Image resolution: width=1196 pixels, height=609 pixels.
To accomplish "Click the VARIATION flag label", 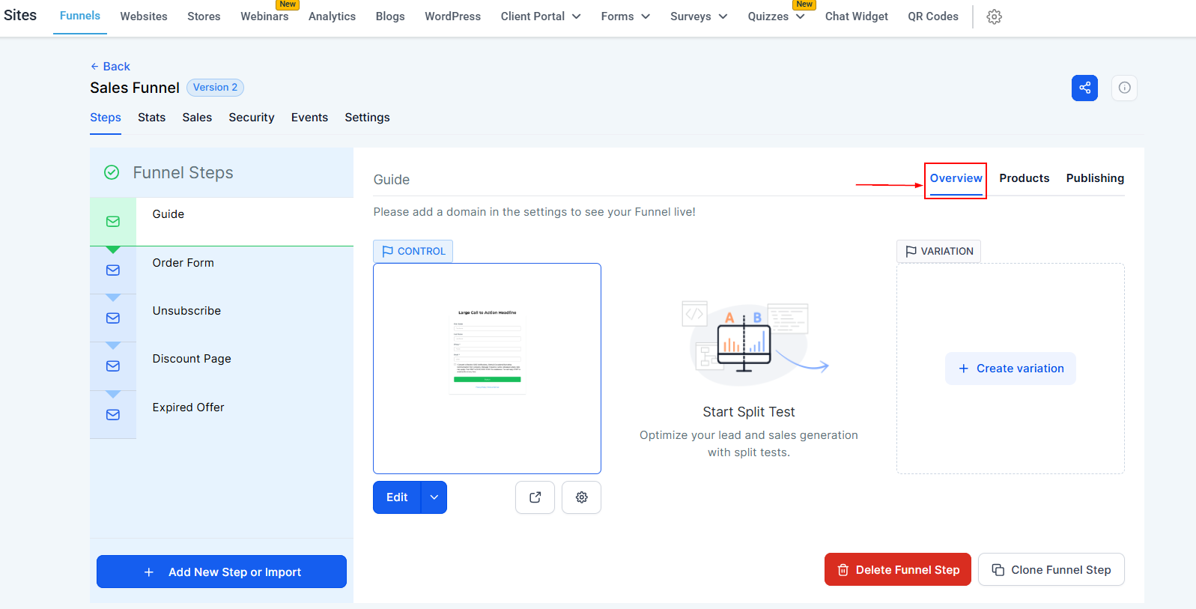I will point(939,251).
